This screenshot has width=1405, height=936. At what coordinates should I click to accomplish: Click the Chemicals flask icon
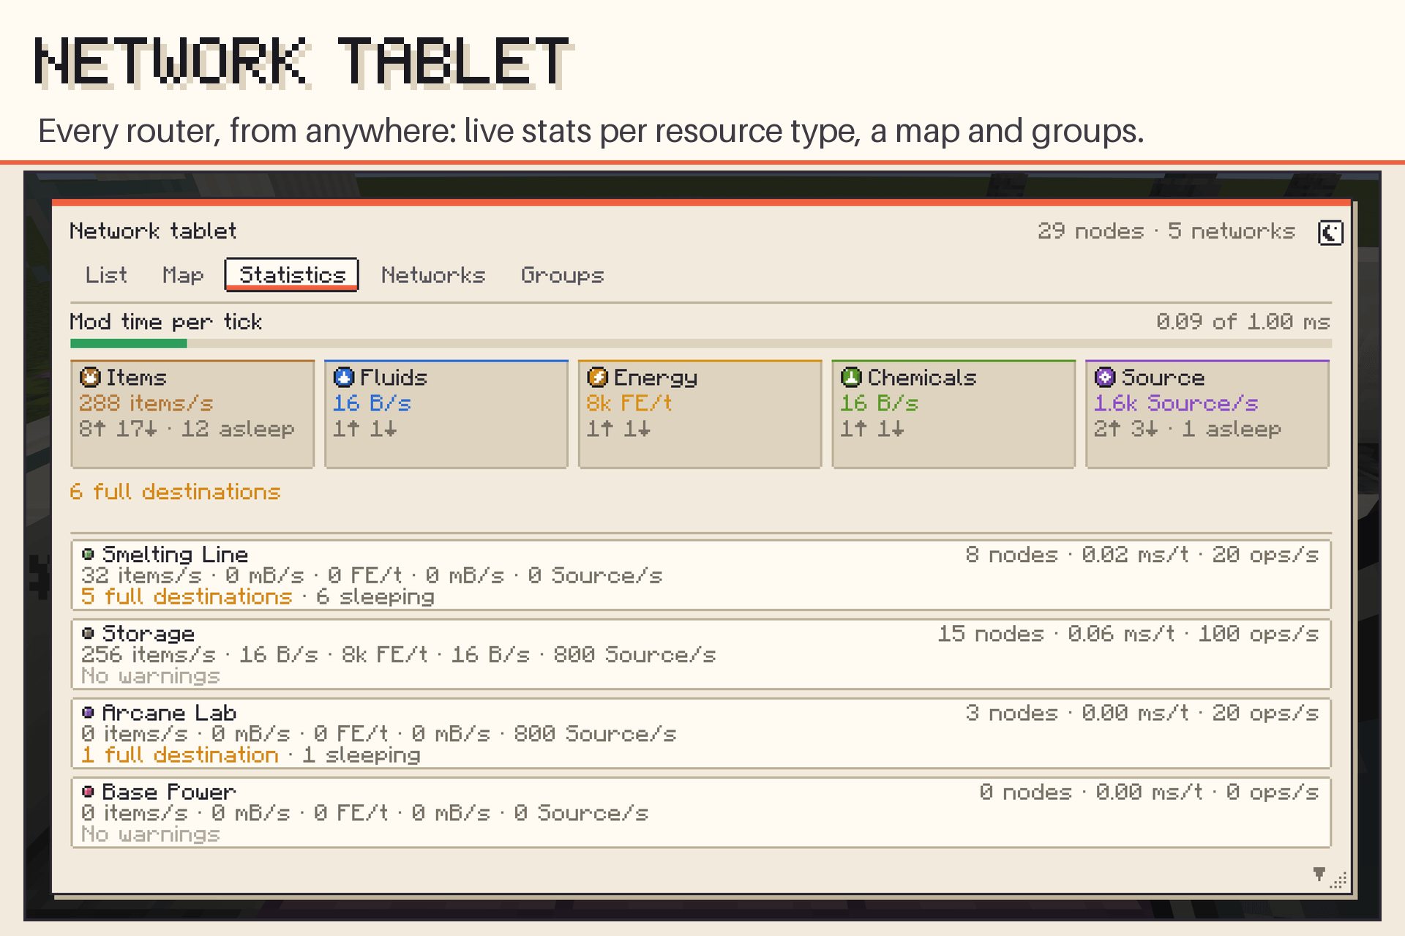(851, 377)
